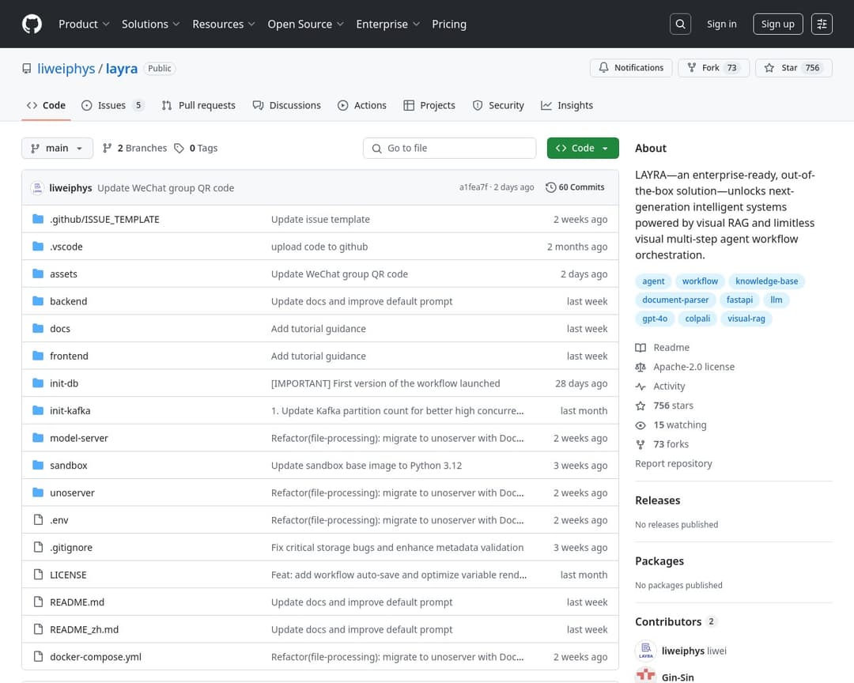Viewport: 854px width, 683px height.
Task: Click the Fork icon
Action: point(692,67)
